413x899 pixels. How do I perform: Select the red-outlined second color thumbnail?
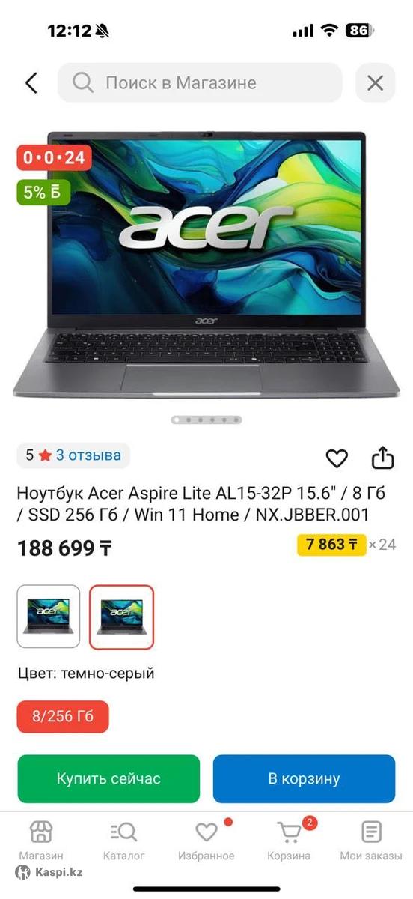pos(121,617)
